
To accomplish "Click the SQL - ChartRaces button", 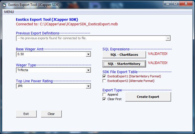I will (x=124, y=55).
